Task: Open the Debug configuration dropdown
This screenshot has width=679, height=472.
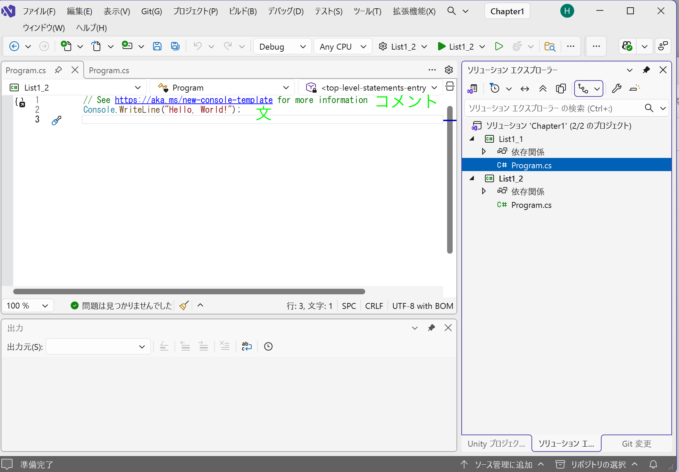Action: [282, 47]
